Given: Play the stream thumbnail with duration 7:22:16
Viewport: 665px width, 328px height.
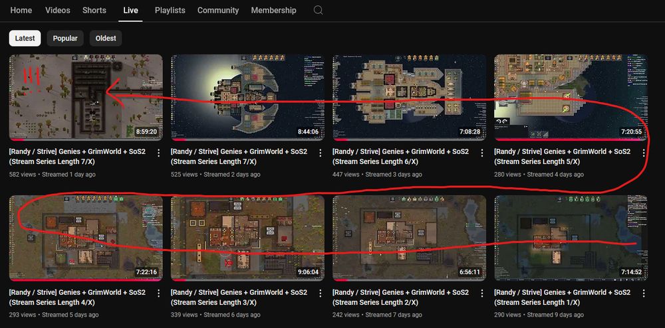Looking at the screenshot, I should 86,238.
